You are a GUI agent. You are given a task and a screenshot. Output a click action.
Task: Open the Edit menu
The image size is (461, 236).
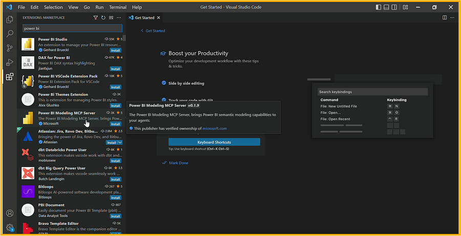pos(34,7)
